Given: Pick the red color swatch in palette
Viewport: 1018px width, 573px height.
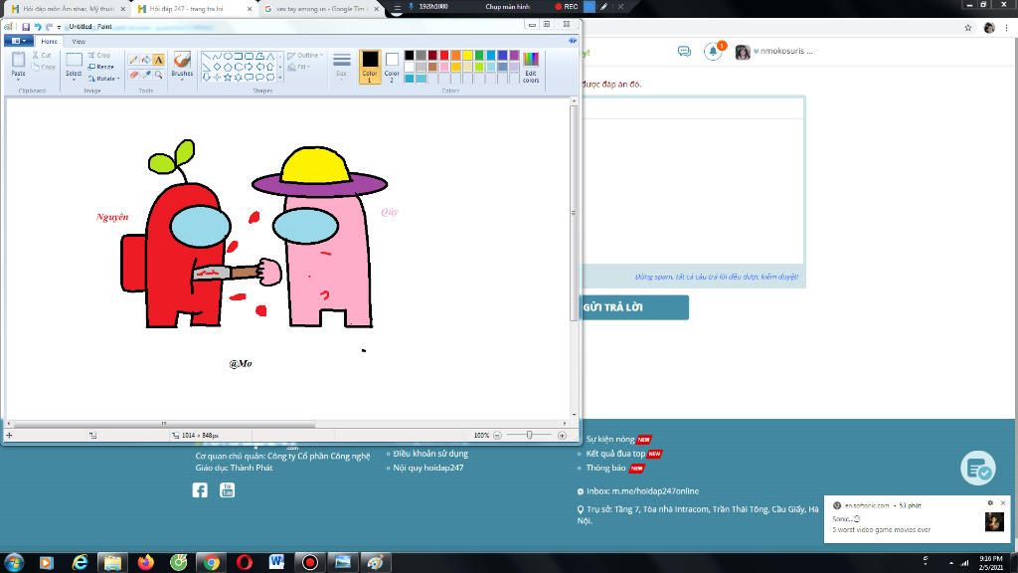Looking at the screenshot, I should [444, 56].
